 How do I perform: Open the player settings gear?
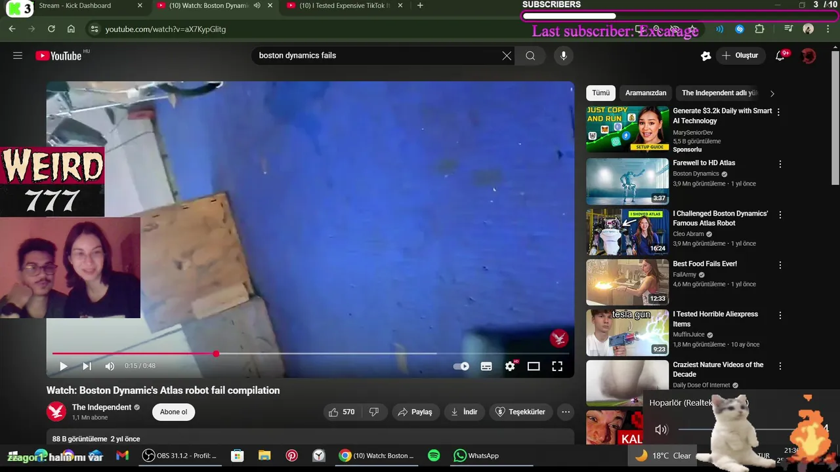(510, 366)
